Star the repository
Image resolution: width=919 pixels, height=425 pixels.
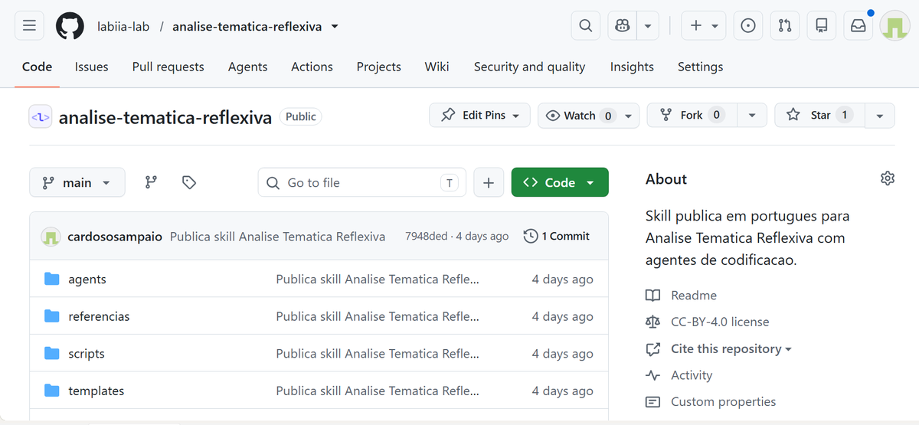point(819,115)
